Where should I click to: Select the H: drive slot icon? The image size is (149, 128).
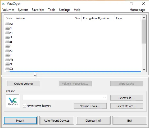pyautogui.click(x=7, y=37)
